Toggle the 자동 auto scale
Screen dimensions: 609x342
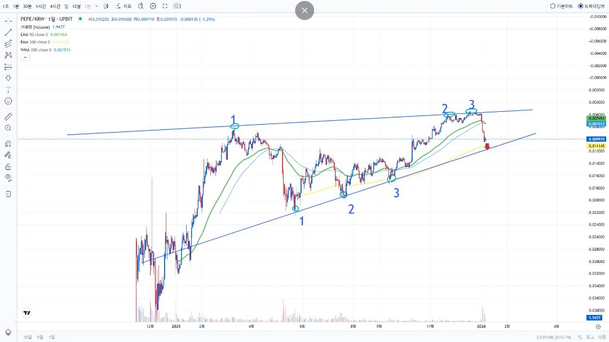[601, 337]
